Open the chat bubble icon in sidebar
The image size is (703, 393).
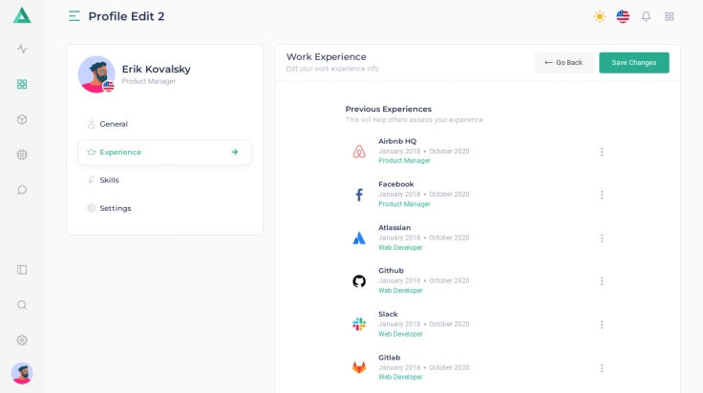click(x=22, y=190)
